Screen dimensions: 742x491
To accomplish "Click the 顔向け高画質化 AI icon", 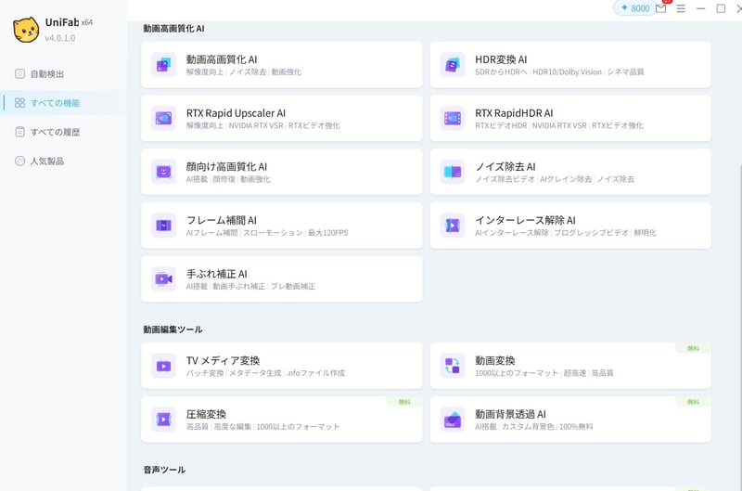I will [x=164, y=172].
